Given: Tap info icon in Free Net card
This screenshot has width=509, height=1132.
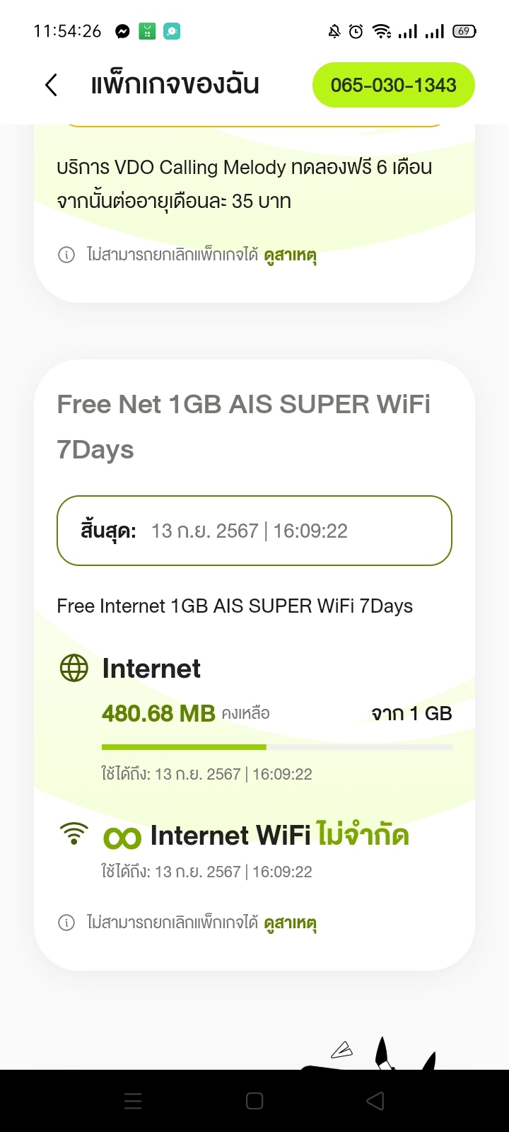Looking at the screenshot, I should click(66, 923).
